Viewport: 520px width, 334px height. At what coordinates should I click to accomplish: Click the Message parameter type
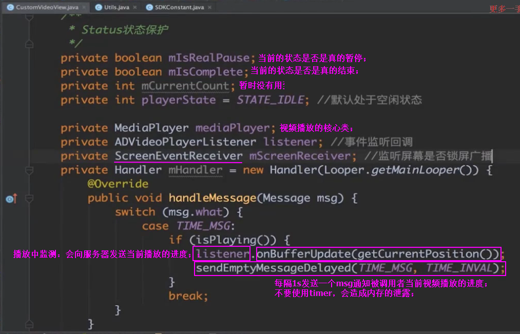pos(286,198)
